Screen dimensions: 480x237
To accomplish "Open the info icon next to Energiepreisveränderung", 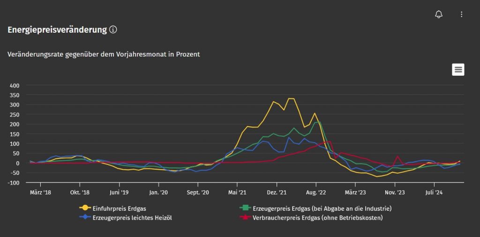I will [113, 30].
